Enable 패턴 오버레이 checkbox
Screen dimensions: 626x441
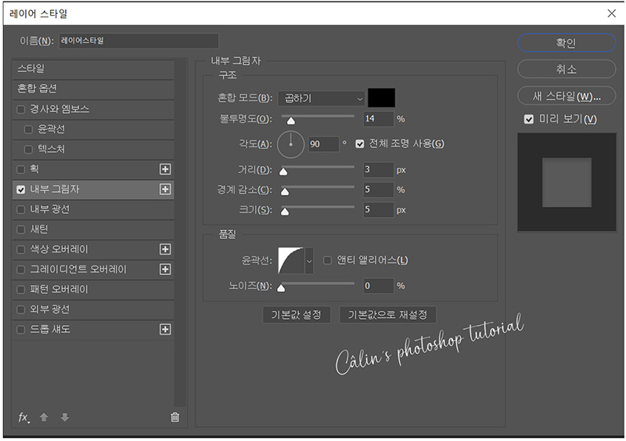(x=21, y=289)
